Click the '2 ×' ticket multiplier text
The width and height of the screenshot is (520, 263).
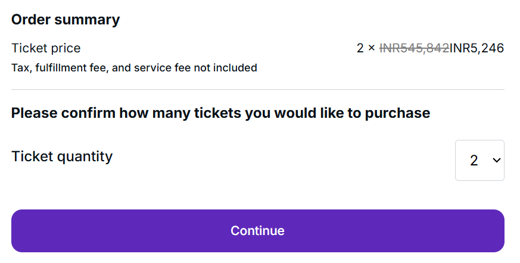coord(366,48)
